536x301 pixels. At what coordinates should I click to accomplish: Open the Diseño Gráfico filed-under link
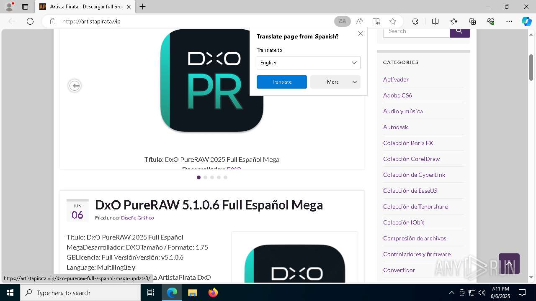pos(137,218)
